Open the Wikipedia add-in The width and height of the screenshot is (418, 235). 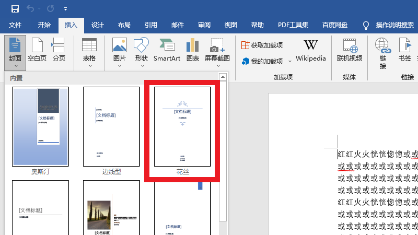310,51
